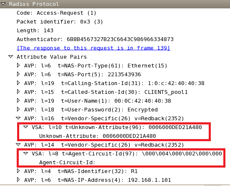Expand the Calling-Station-Id AVP triangle
Screen dimensions: 230x186
click(18, 83)
